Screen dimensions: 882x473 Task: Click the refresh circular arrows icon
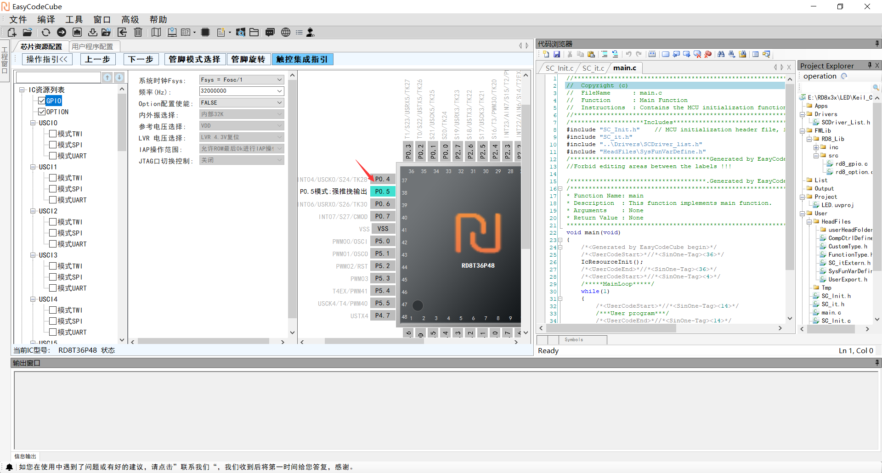pos(45,32)
